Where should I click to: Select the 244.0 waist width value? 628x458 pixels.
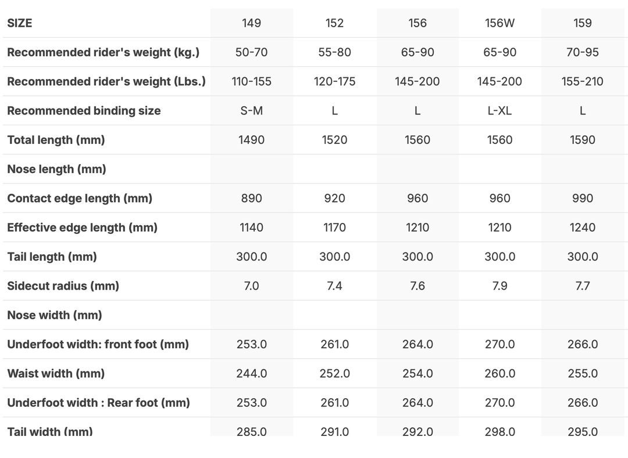pos(251,373)
